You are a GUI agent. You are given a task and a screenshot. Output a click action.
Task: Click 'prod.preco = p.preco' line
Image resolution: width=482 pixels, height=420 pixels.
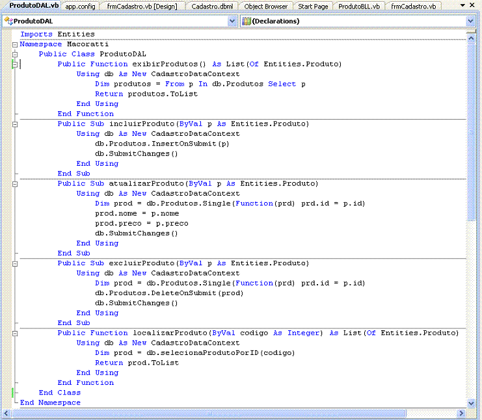142,224
